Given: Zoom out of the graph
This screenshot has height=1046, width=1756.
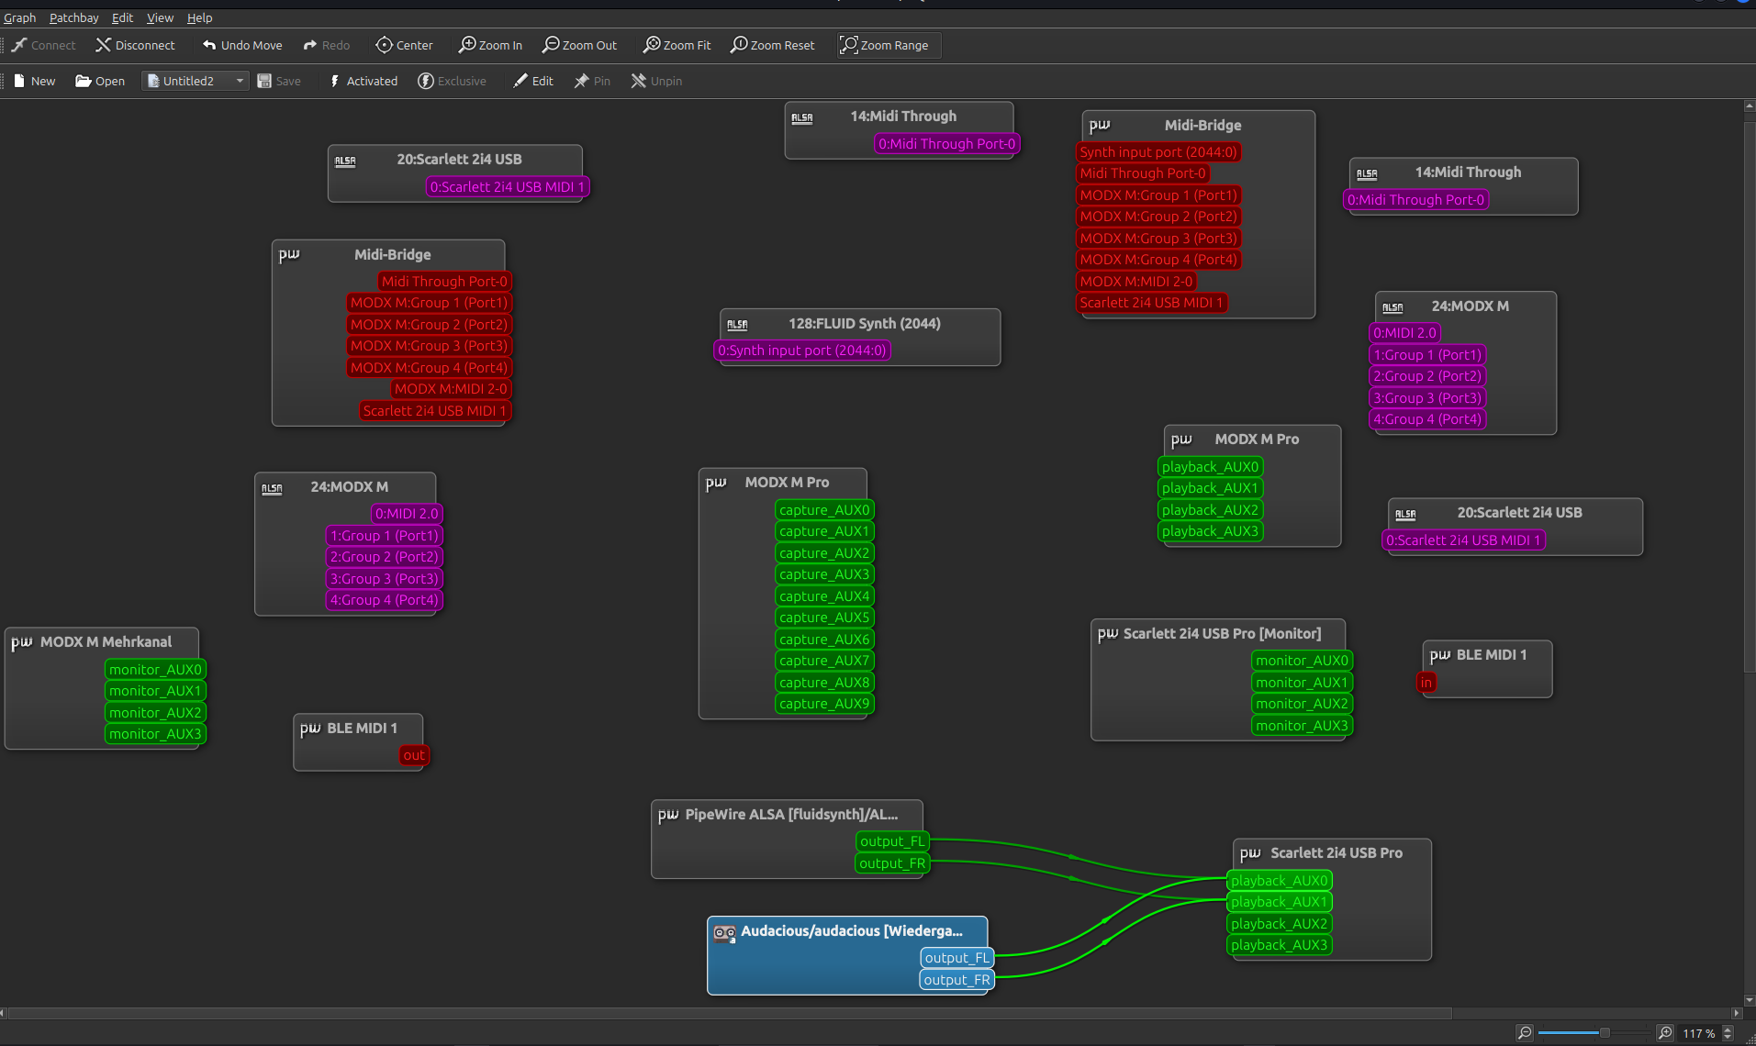Looking at the screenshot, I should pos(579,45).
